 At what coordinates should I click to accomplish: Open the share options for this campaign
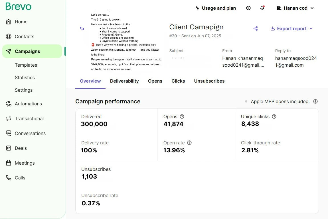coord(256,28)
